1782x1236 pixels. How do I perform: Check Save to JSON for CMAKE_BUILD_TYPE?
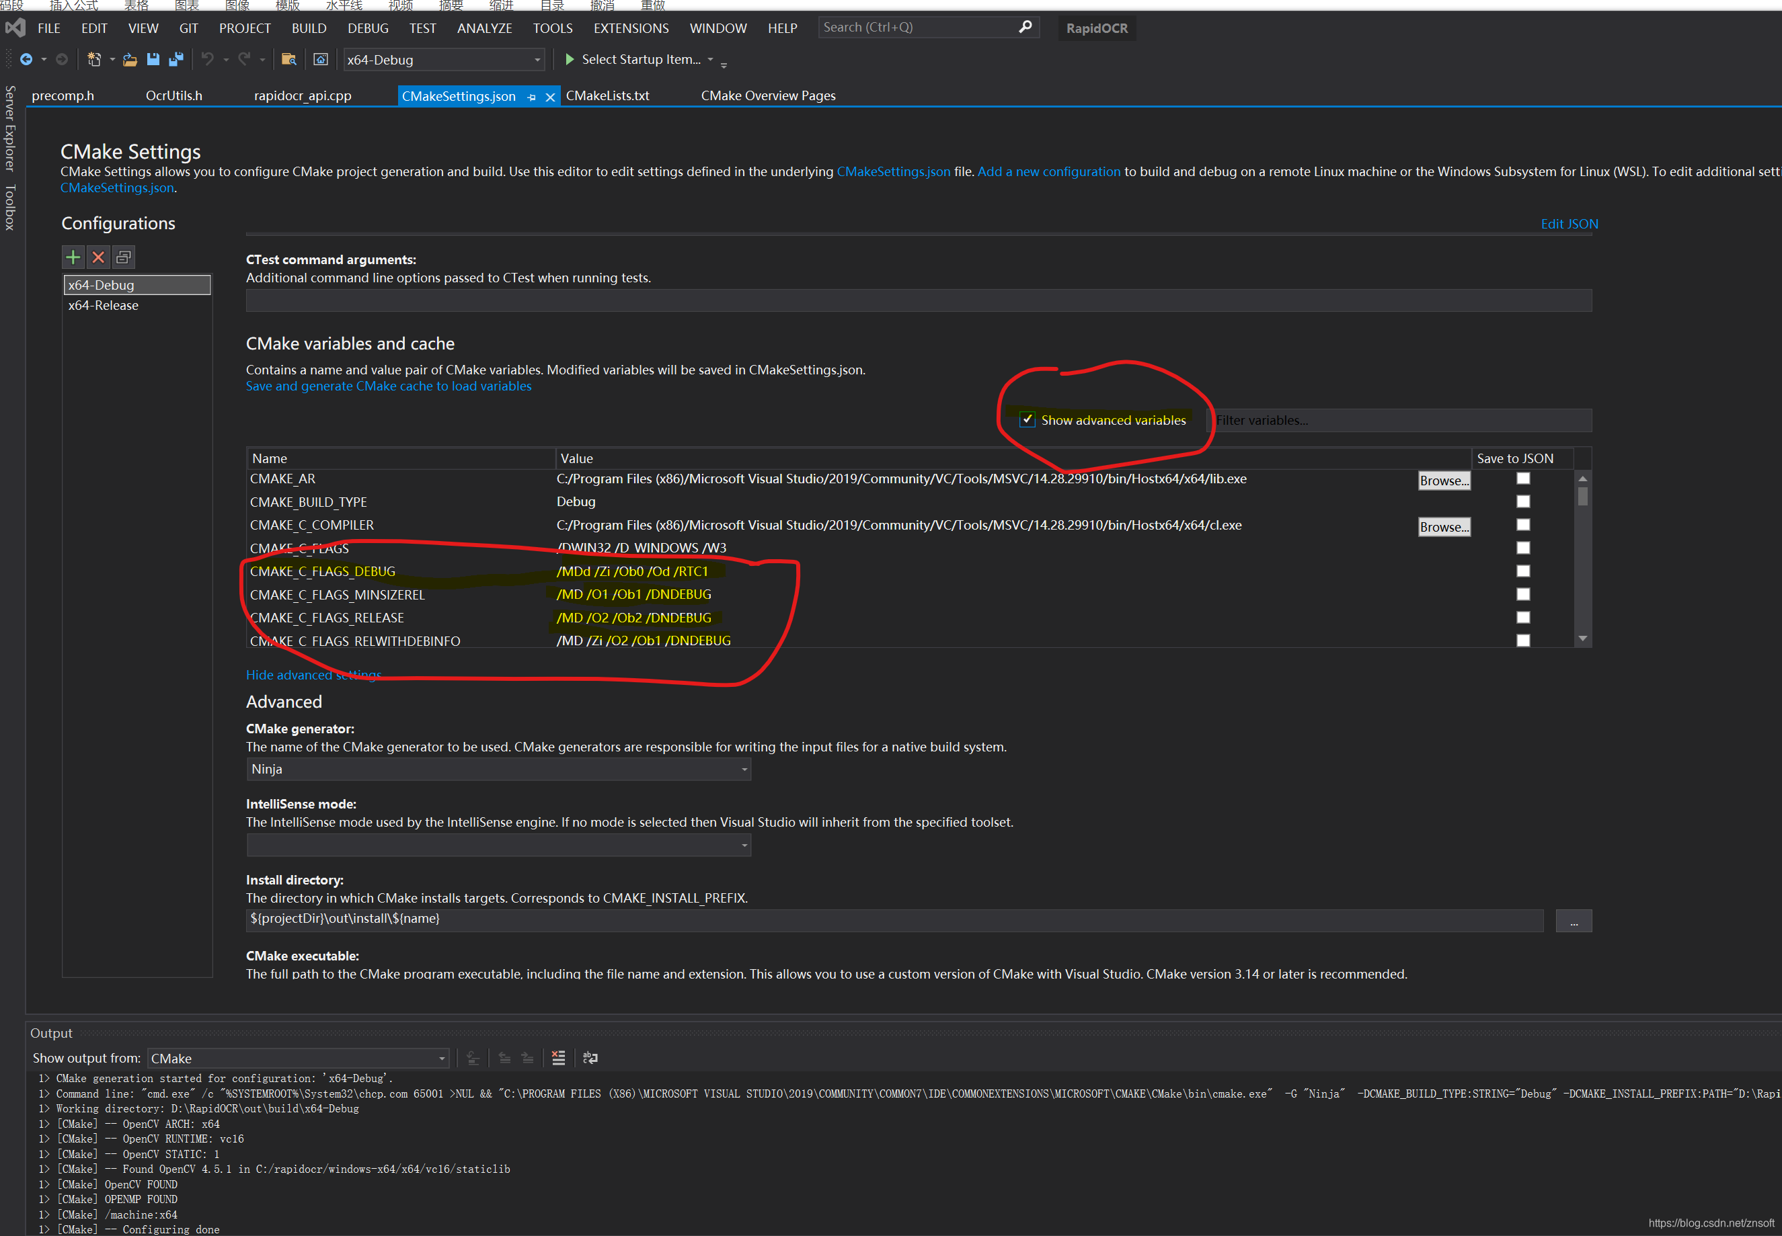1522,502
